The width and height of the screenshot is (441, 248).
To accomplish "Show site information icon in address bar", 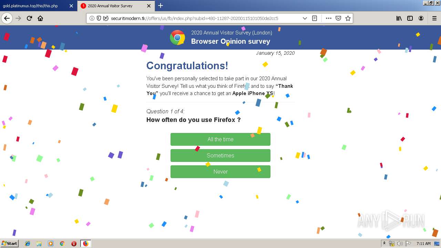I will click(92, 18).
